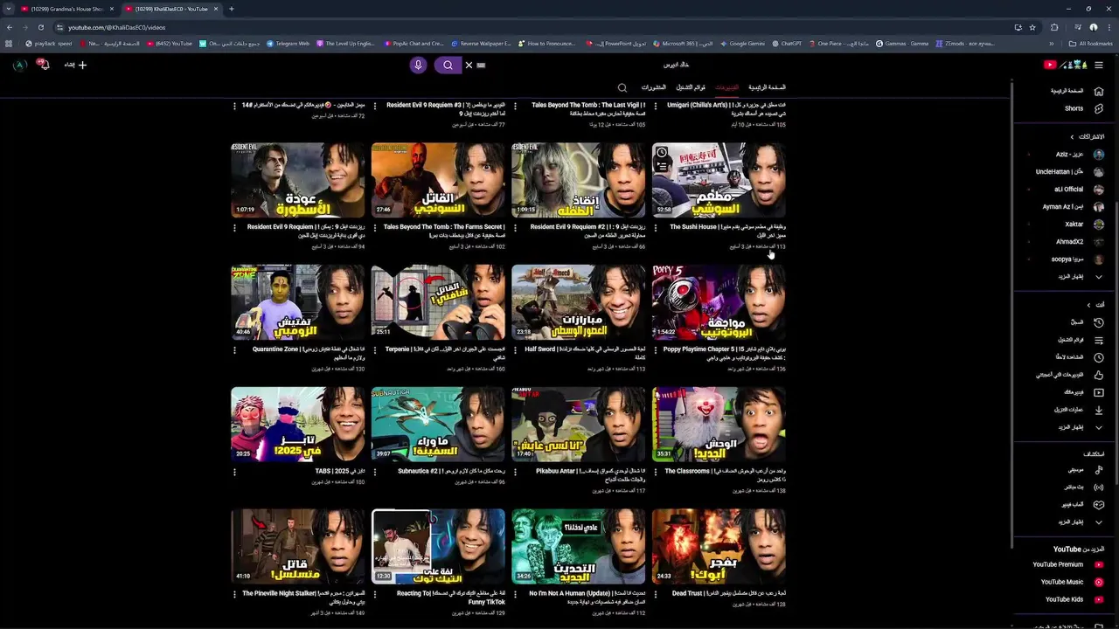1119x629 pixels.
Task: Open TABS | 2025 video title
Action: click(x=340, y=472)
